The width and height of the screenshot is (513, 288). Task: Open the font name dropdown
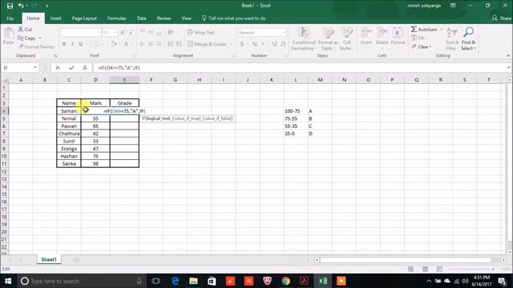[x=99, y=32]
